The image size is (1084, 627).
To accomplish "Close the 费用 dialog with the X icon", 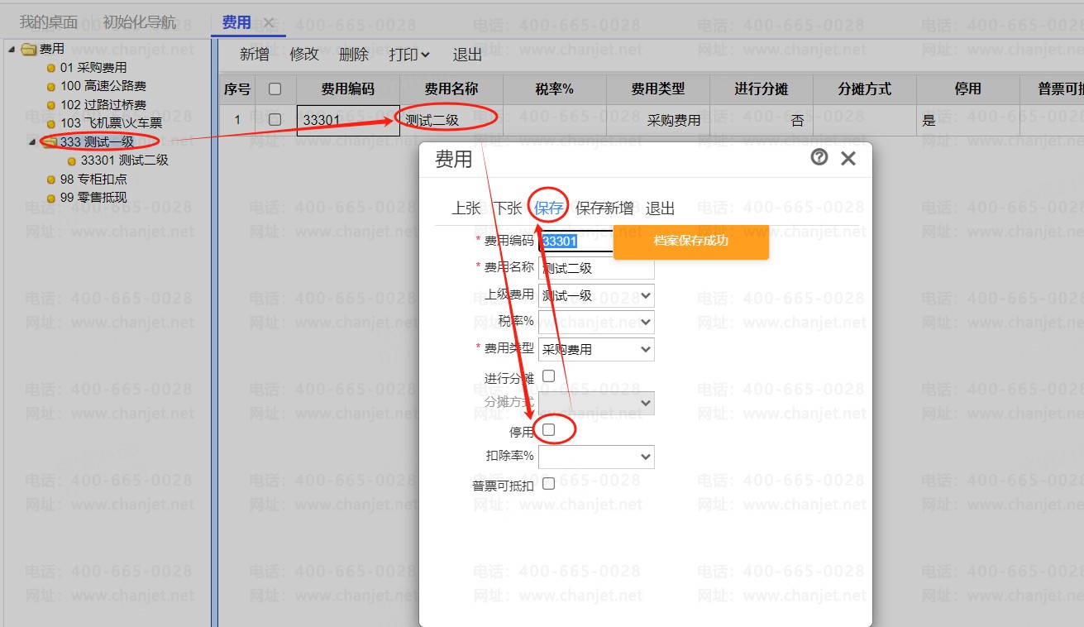I will point(848,158).
